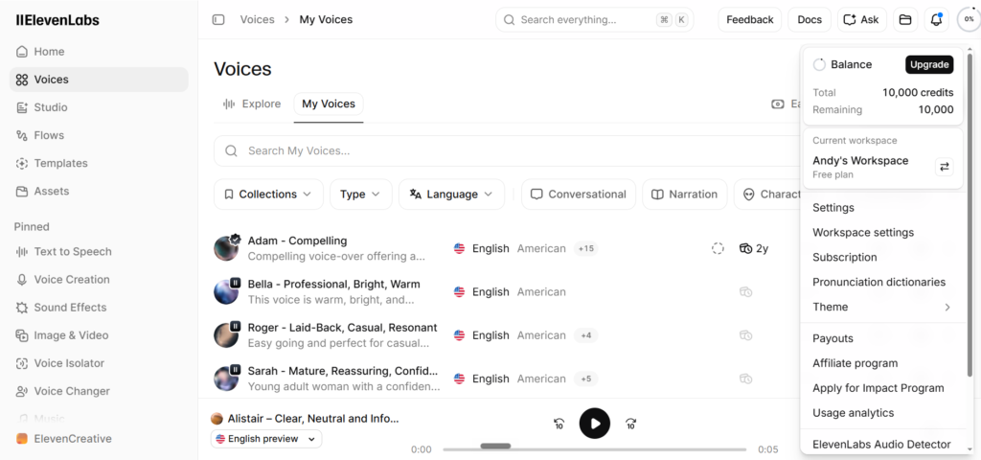Screen dimensions: 981x460
Task: Expand Theme submenu
Action: tap(883, 307)
